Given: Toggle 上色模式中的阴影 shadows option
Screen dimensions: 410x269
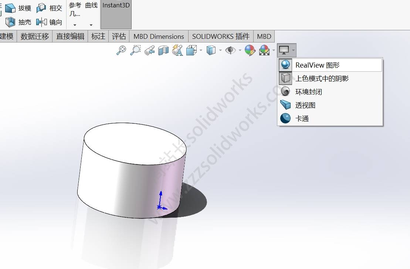Looking at the screenshot, I should [322, 78].
